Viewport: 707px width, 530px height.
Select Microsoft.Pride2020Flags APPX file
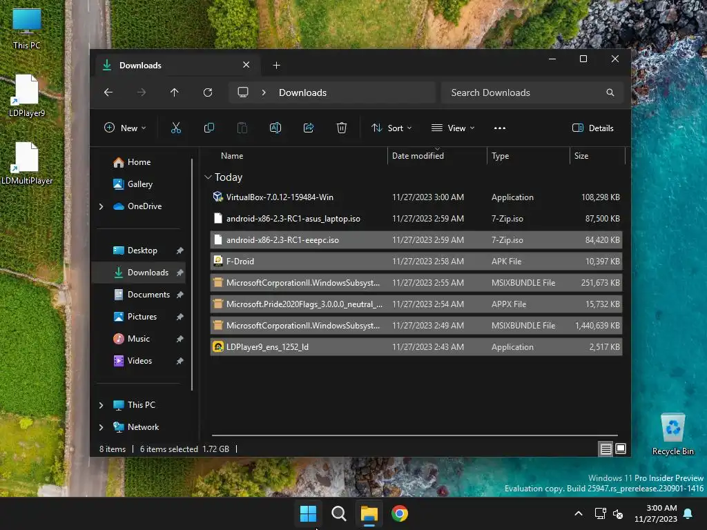click(x=416, y=304)
